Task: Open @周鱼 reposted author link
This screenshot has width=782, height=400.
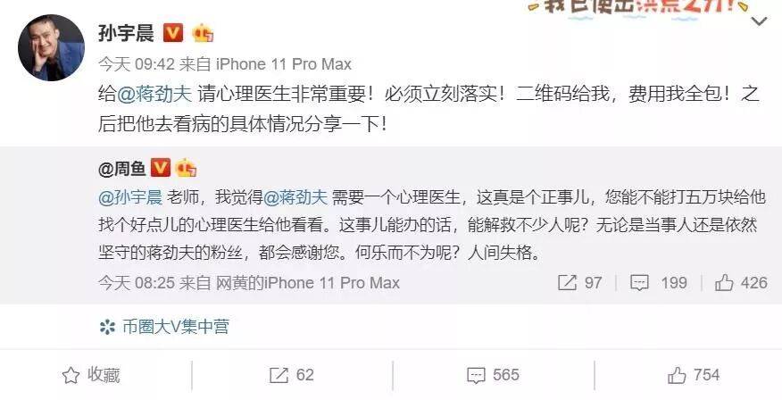Action: pyautogui.click(x=122, y=169)
